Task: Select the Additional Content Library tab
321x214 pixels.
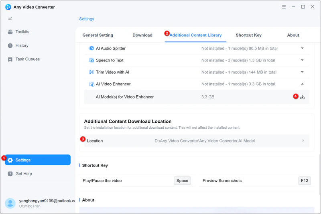Action: [195, 35]
